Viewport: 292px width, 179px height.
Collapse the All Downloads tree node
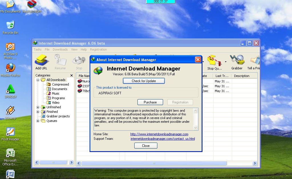click(x=38, y=80)
